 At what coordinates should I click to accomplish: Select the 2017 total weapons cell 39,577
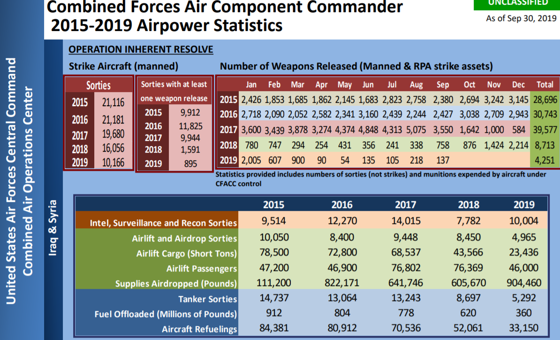tap(545, 130)
